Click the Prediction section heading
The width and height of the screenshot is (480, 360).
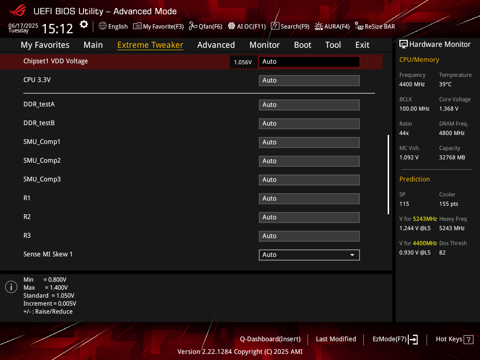tap(414, 179)
